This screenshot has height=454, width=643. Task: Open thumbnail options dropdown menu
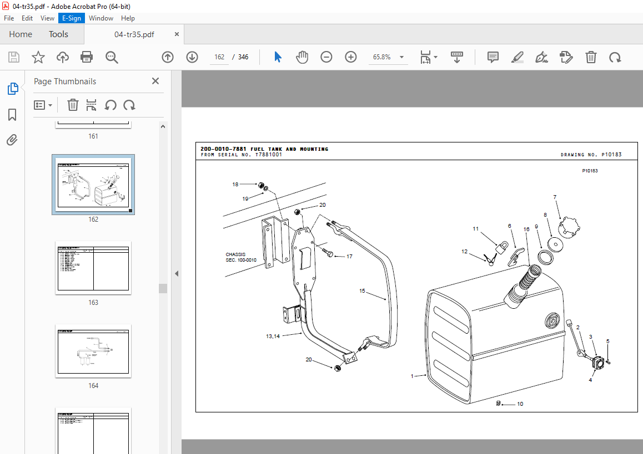43,105
